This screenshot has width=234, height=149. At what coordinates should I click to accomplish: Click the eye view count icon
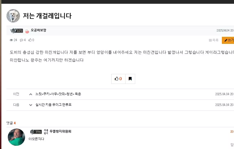[x=11, y=40]
